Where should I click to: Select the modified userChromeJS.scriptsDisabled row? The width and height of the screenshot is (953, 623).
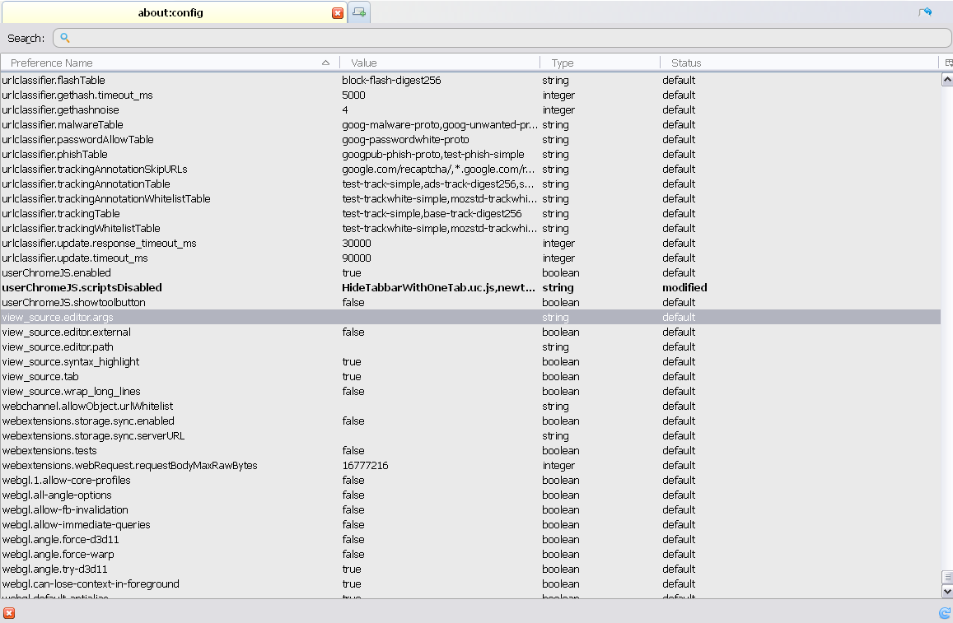[x=82, y=287]
